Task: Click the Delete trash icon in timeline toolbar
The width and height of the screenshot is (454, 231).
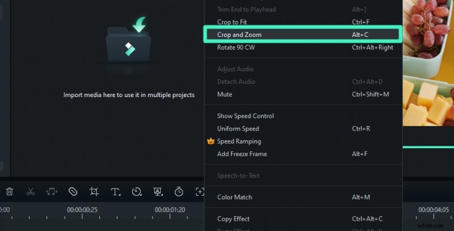Action: point(10,192)
